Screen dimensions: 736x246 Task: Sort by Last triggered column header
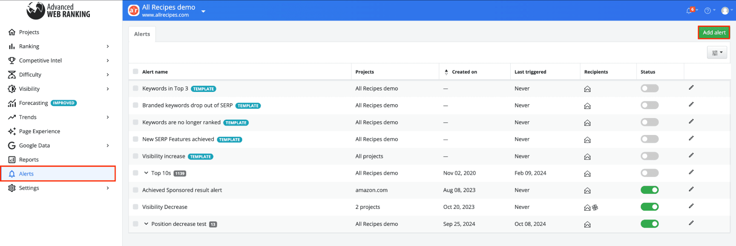click(530, 72)
